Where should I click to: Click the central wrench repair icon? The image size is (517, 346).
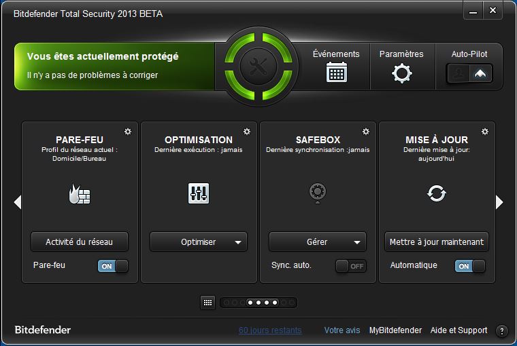[258, 66]
